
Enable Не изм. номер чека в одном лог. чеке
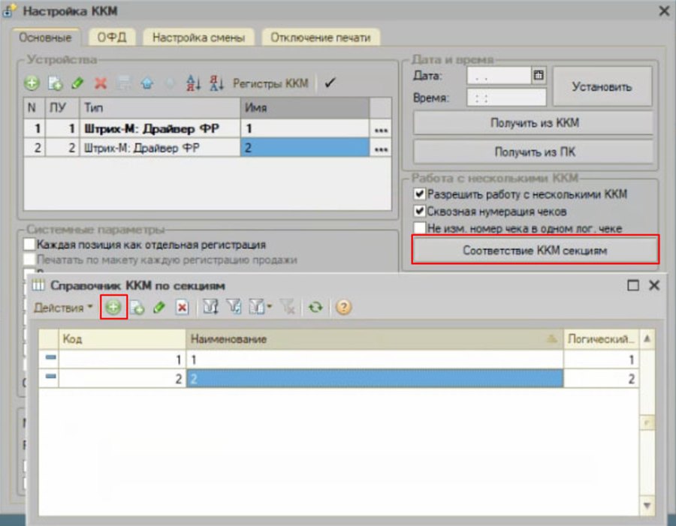pos(419,228)
